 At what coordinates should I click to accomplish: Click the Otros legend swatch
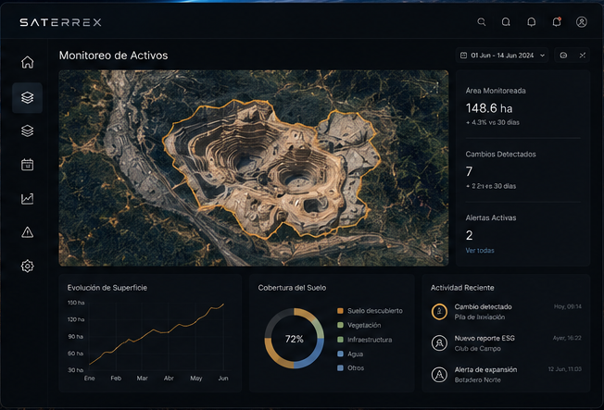tap(340, 368)
